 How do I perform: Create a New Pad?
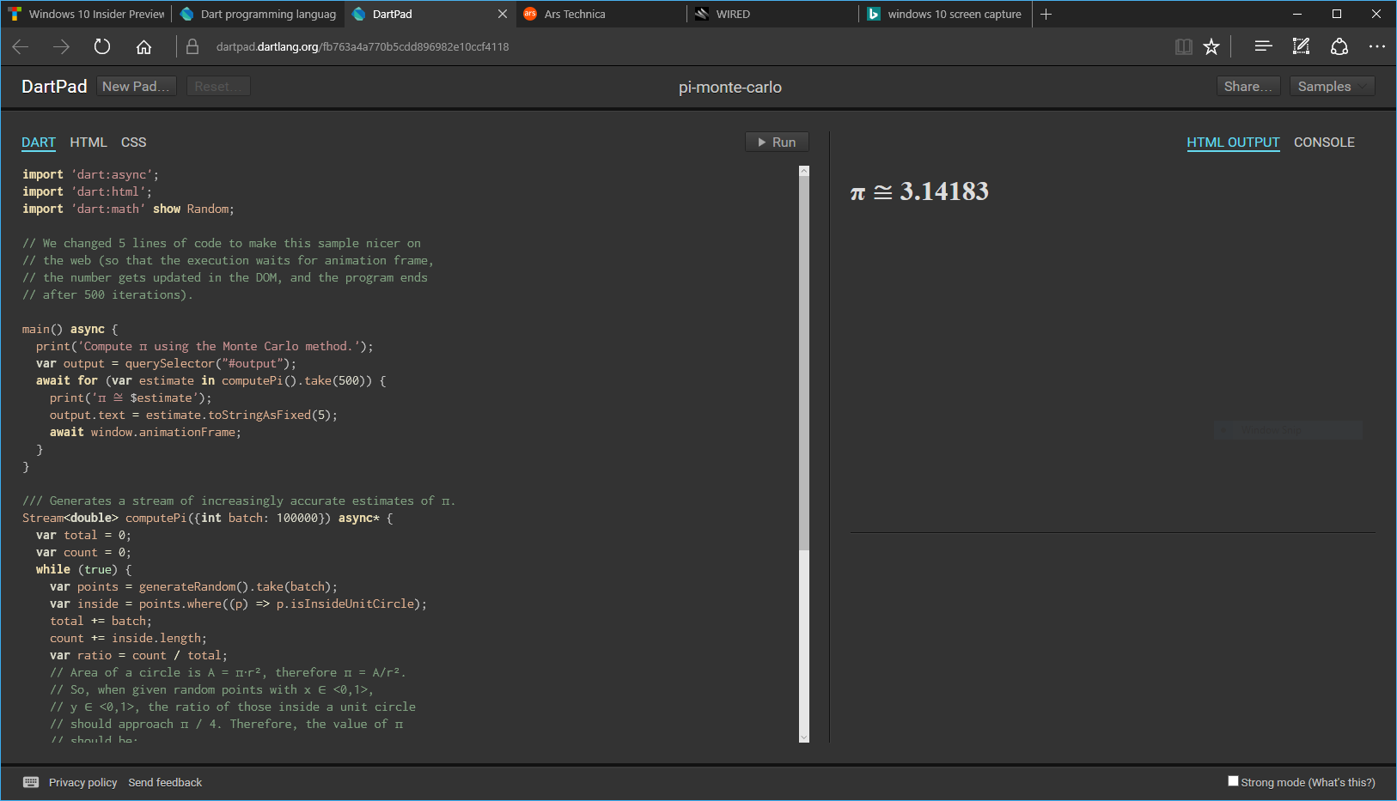(x=137, y=87)
